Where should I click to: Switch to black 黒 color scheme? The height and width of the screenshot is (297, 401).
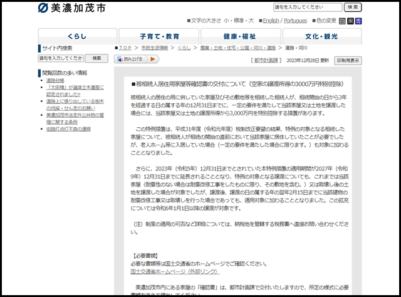350,21
